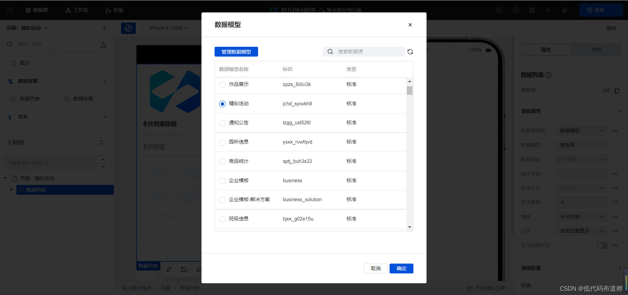Open the history clock icon
This screenshot has height=295, width=628.
(515, 10)
